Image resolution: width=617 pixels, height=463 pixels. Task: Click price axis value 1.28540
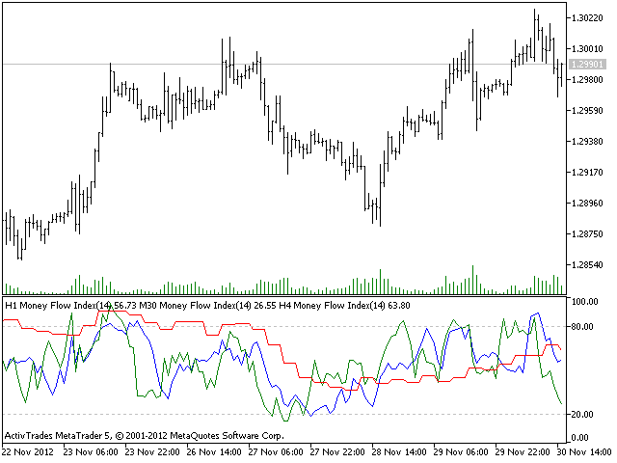(587, 265)
